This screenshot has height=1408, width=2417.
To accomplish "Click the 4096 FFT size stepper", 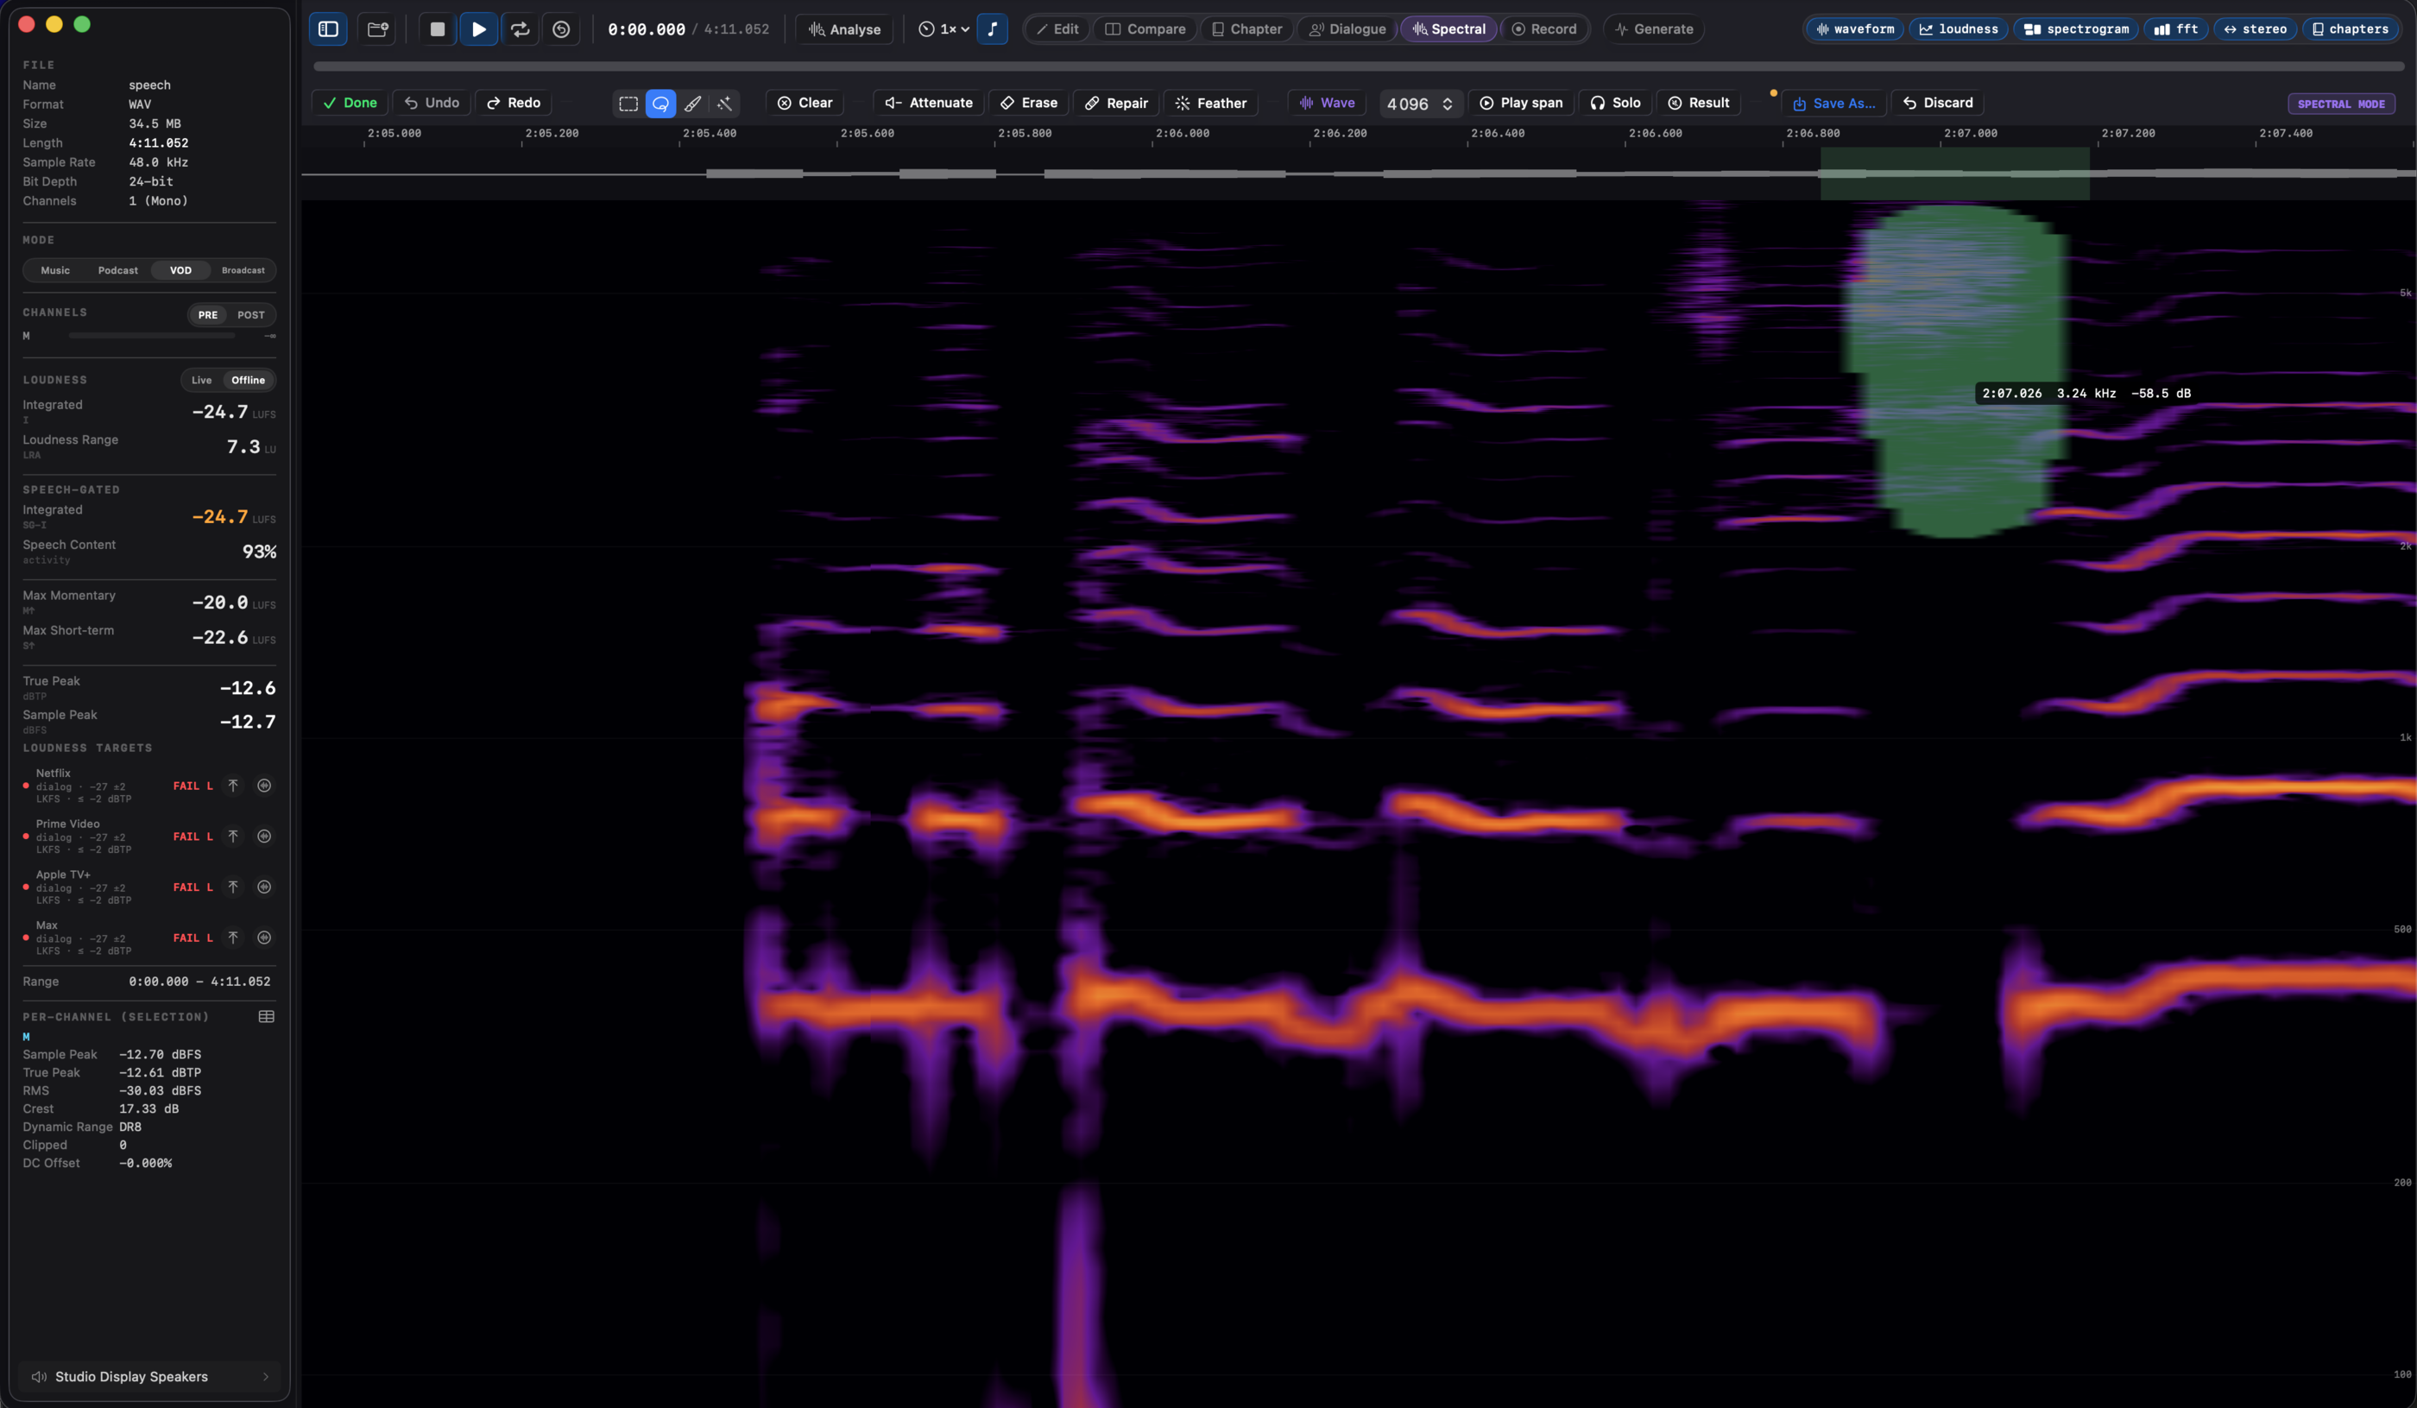I will click(x=1421, y=104).
